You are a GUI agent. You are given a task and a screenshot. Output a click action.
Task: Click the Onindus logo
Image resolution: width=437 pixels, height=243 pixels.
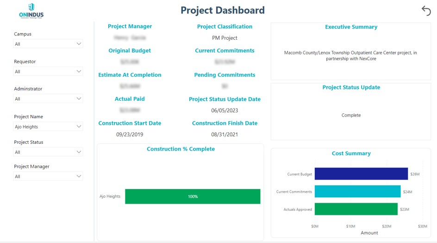point(31,11)
